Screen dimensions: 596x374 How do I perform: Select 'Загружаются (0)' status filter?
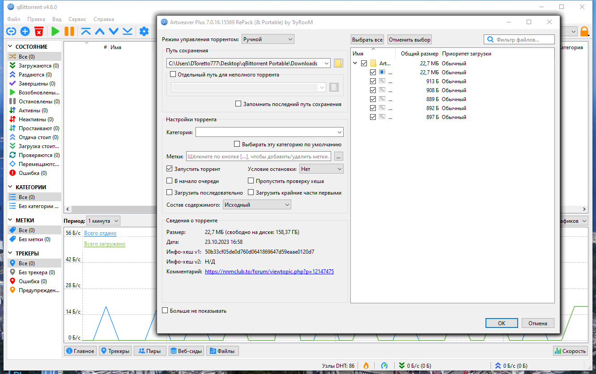34,66
